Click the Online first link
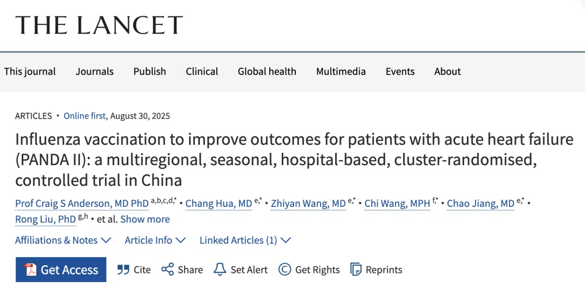Screen dimensions: 585x287 pos(84,116)
